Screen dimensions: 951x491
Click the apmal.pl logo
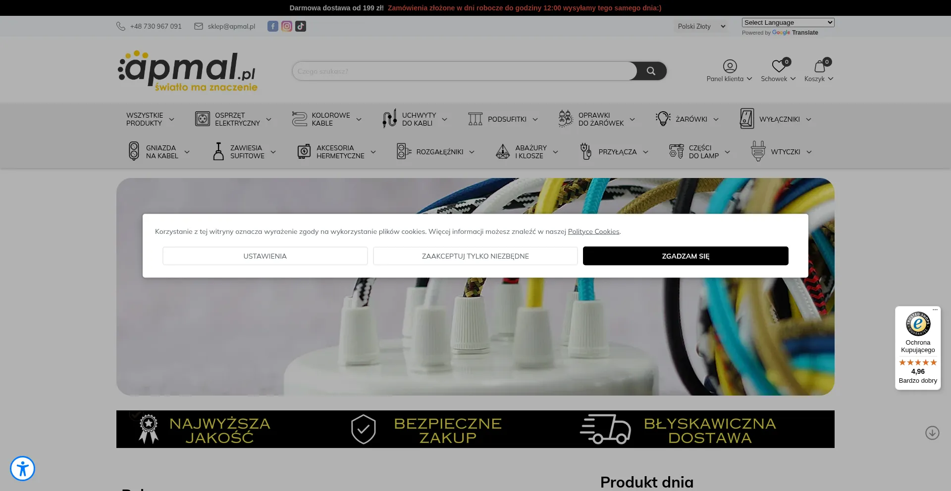pos(188,71)
